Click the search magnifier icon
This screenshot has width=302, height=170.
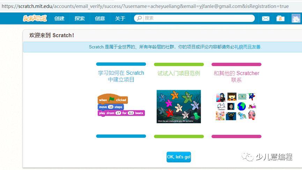(x=139, y=18)
